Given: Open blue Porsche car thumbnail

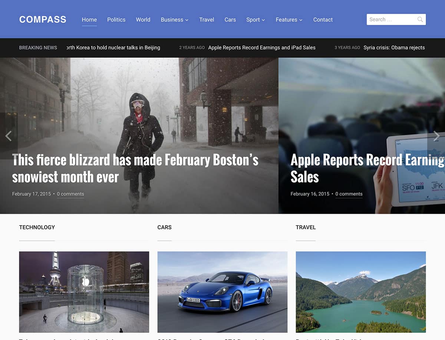Looking at the screenshot, I should (222, 292).
